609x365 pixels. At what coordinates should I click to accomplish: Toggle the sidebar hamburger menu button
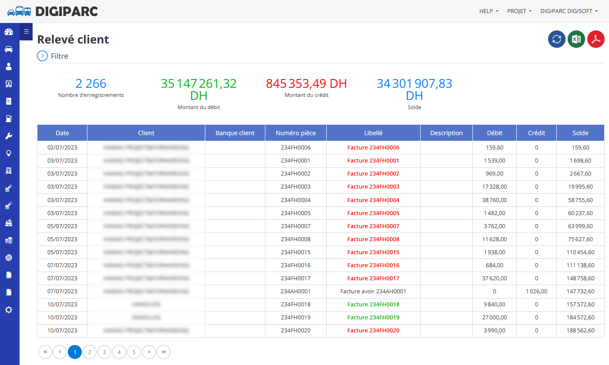coord(26,31)
